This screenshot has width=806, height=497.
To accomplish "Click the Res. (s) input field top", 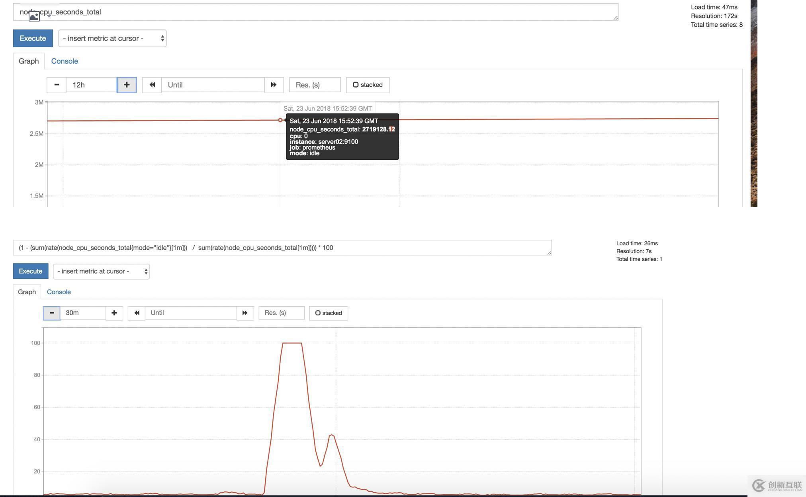I will [x=314, y=85].
